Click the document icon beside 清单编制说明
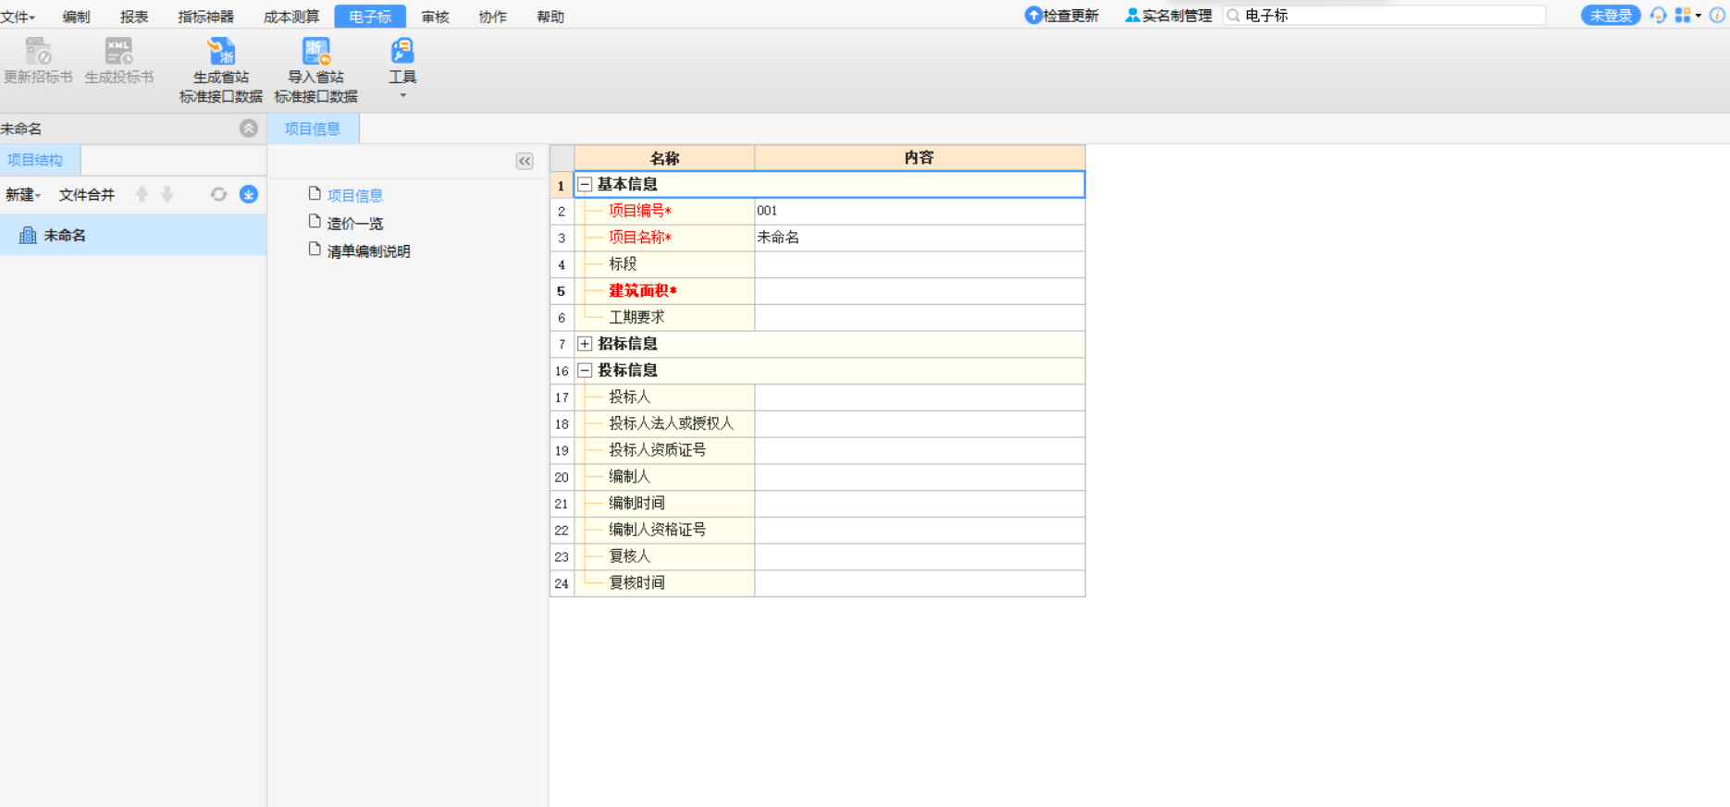This screenshot has height=807, width=1730. click(x=315, y=250)
